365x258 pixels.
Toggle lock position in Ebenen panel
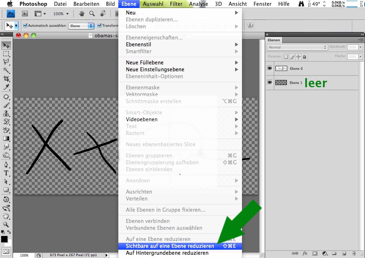pyautogui.click(x=298, y=56)
